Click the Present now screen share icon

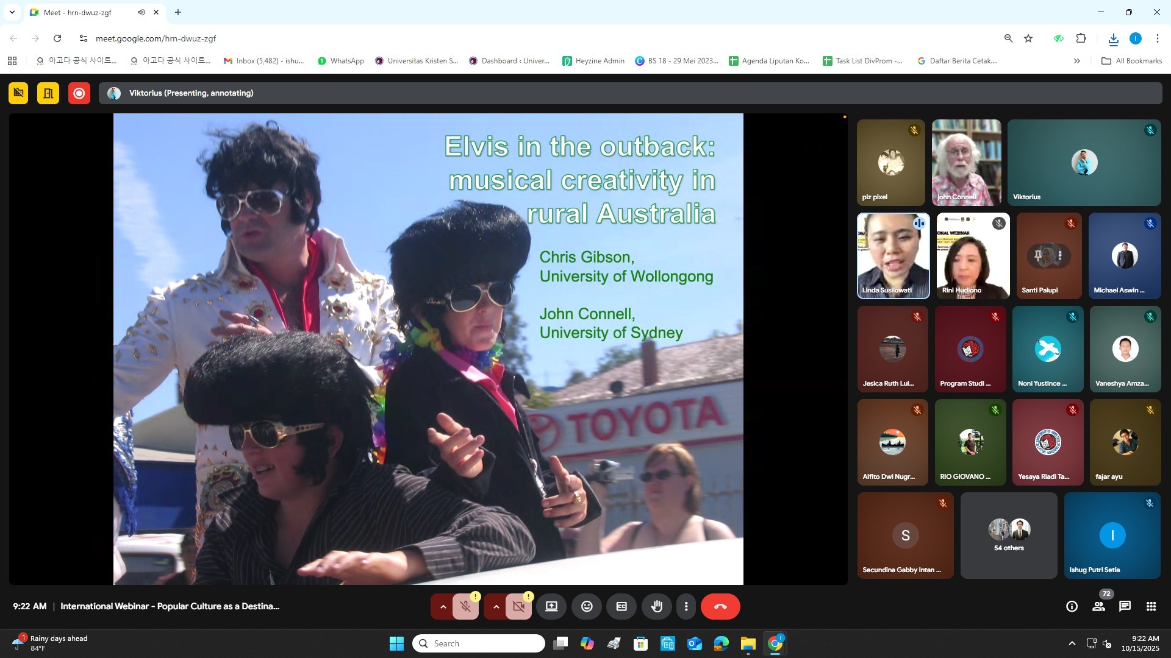tap(551, 607)
